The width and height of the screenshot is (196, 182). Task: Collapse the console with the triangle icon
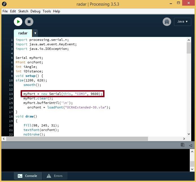[x=190, y=145]
